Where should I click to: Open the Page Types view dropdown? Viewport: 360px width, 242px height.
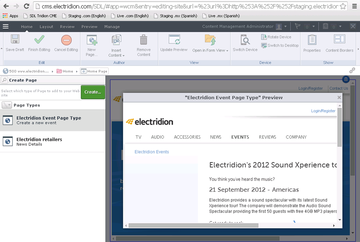click(6, 105)
